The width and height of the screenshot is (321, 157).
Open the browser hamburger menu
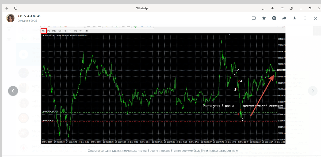(x=282, y=8)
